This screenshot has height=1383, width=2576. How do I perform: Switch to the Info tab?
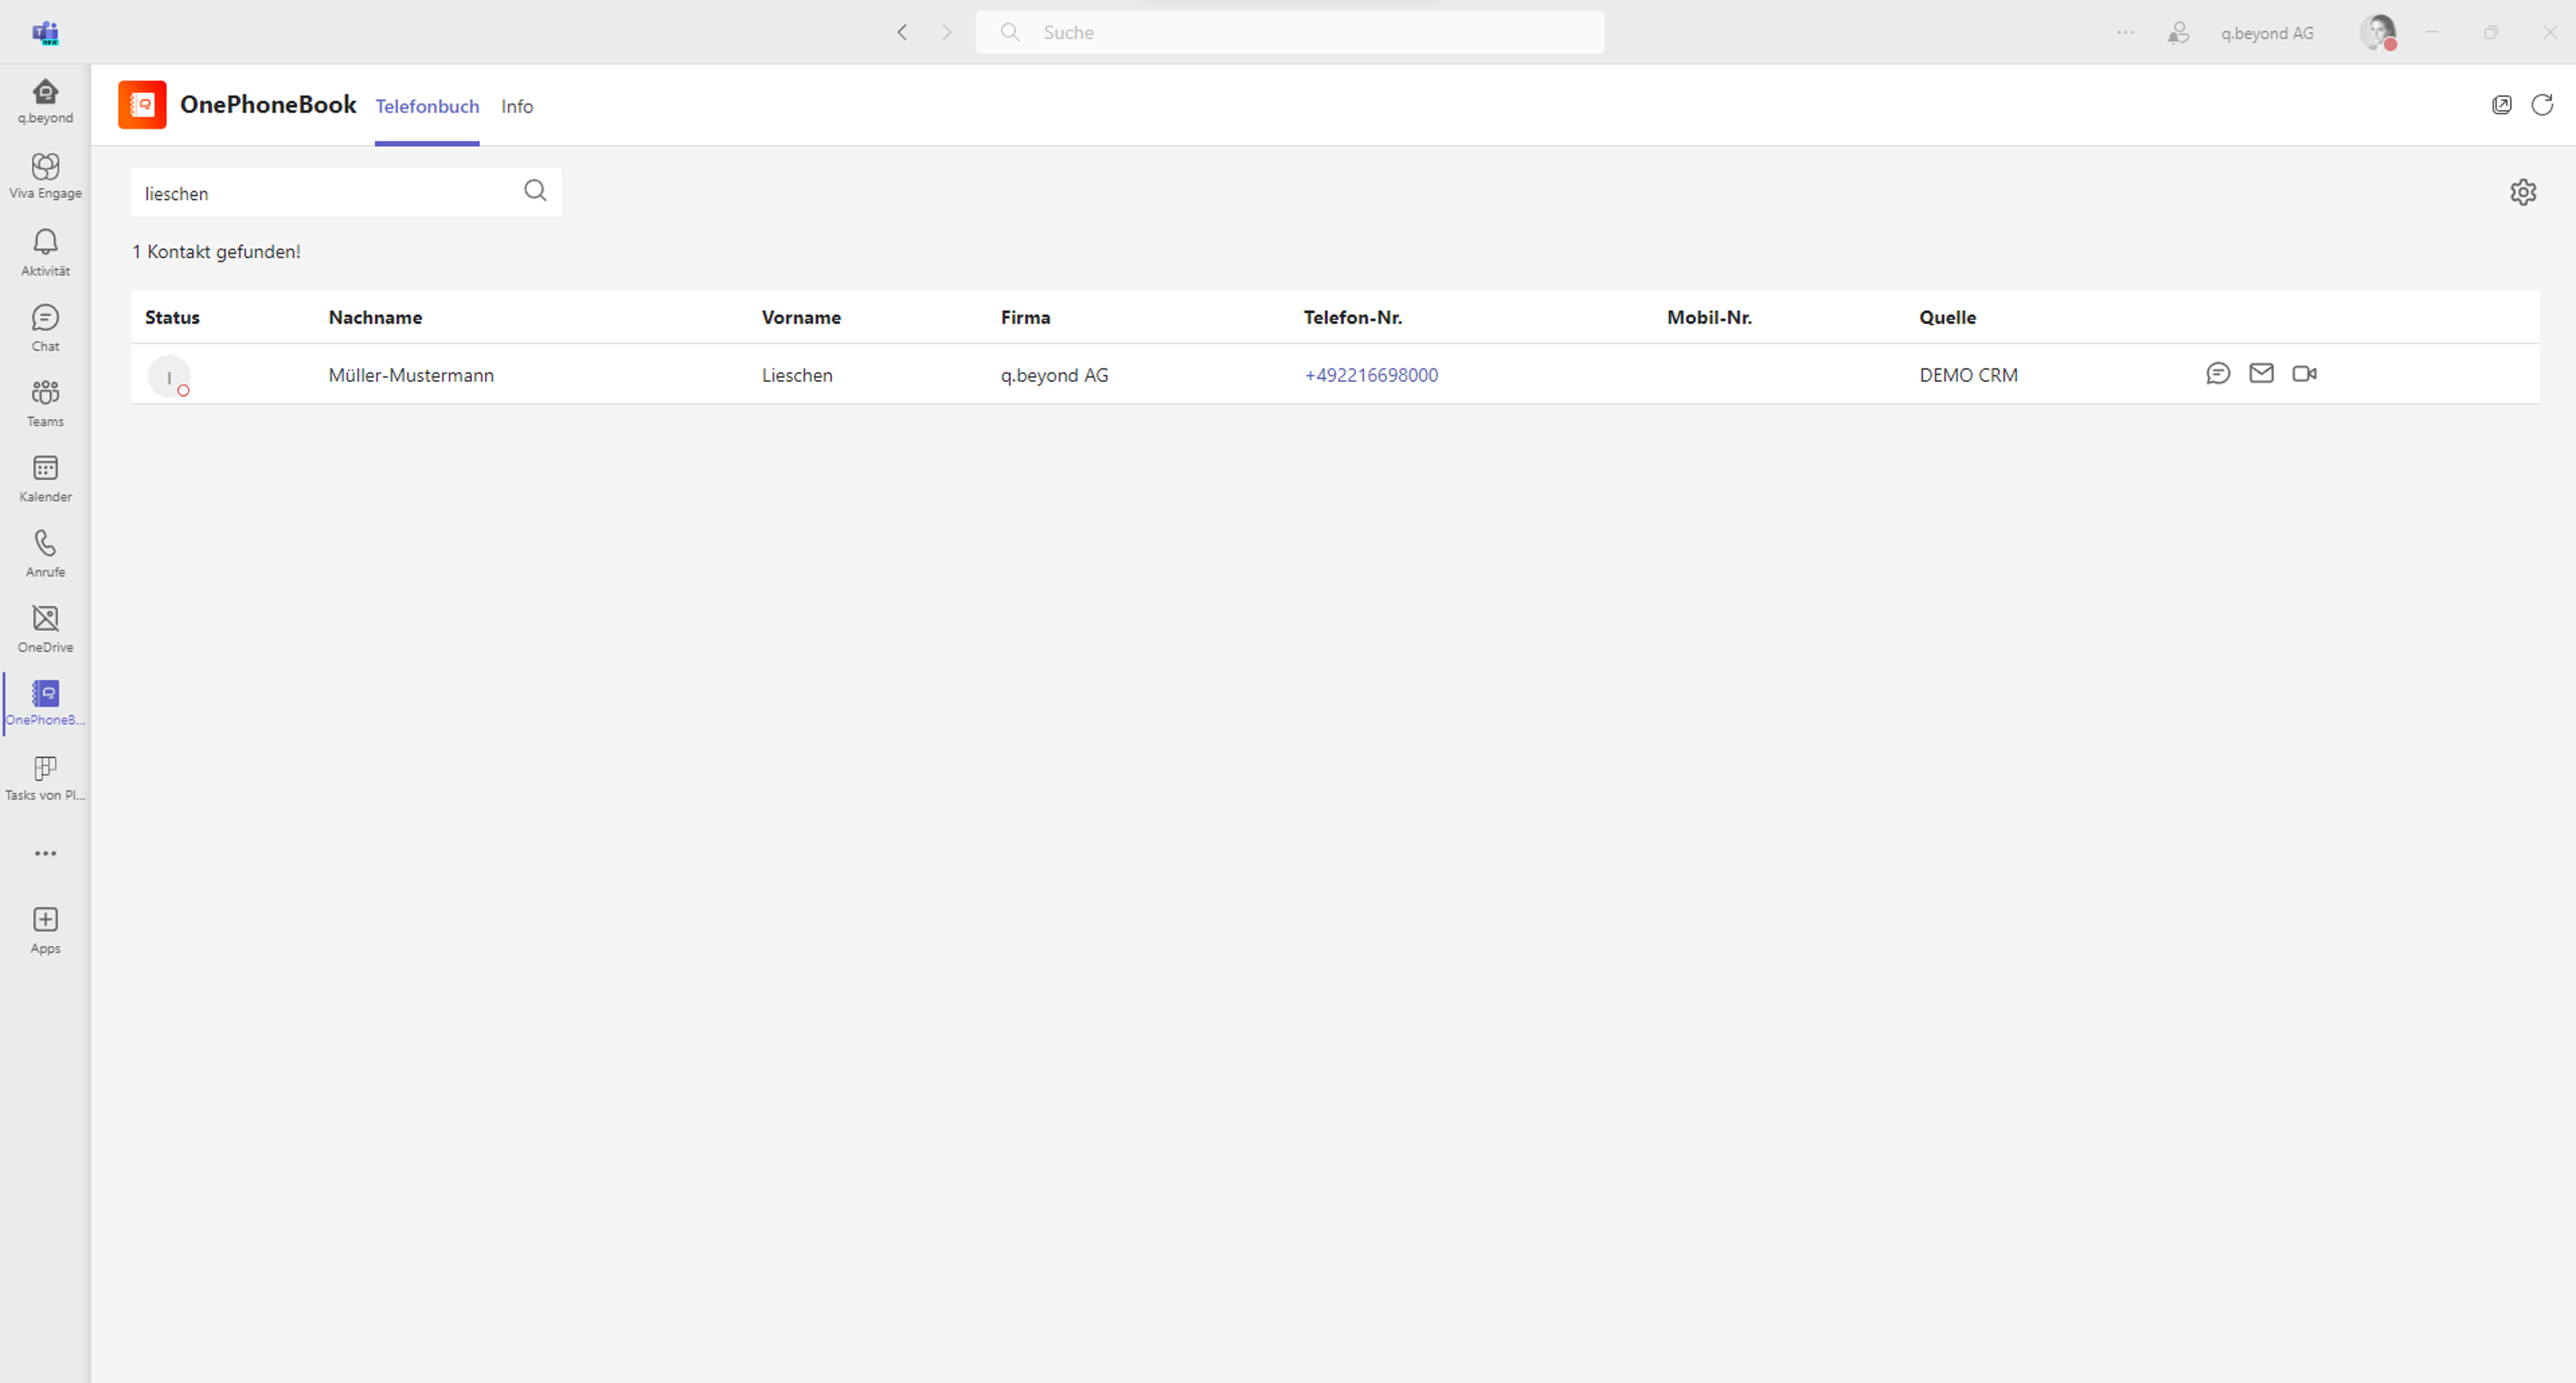(x=517, y=106)
